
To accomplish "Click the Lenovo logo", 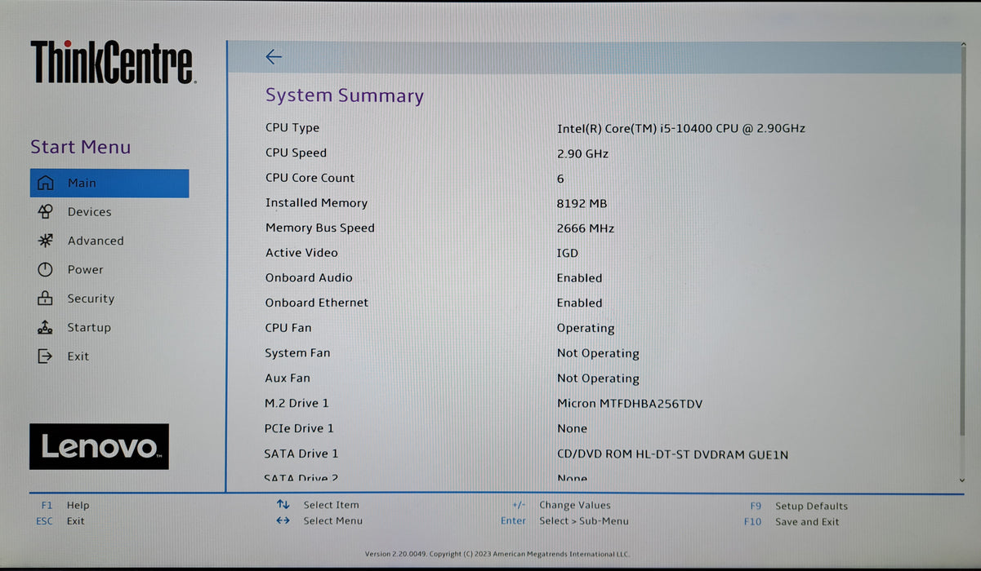I will 99,446.
